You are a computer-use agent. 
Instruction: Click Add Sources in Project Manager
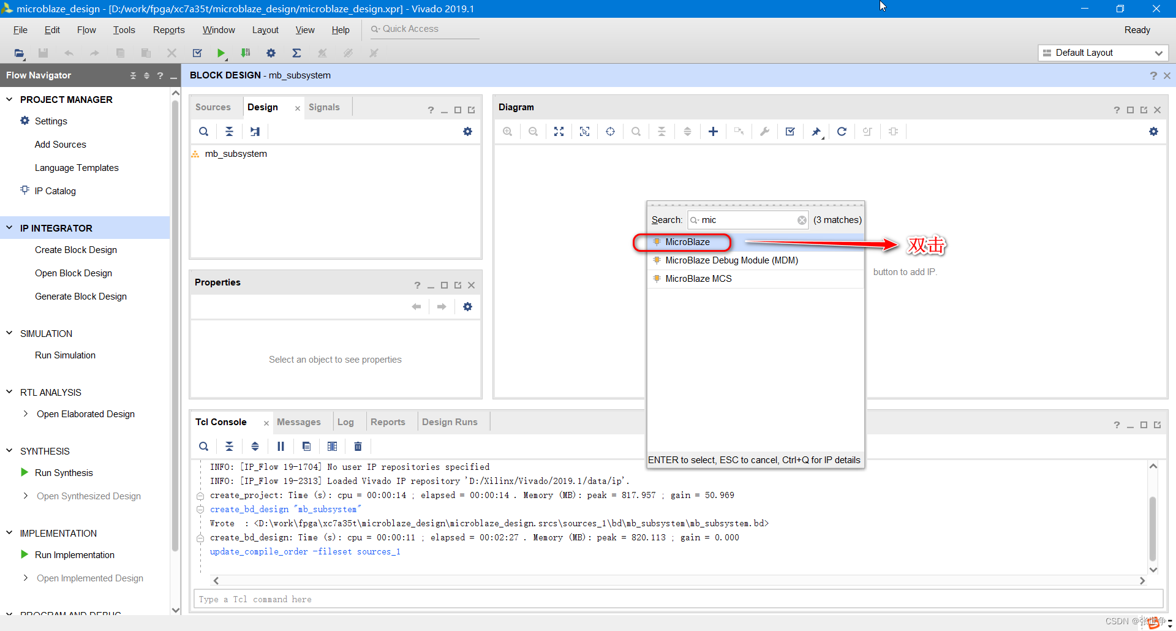(61, 145)
